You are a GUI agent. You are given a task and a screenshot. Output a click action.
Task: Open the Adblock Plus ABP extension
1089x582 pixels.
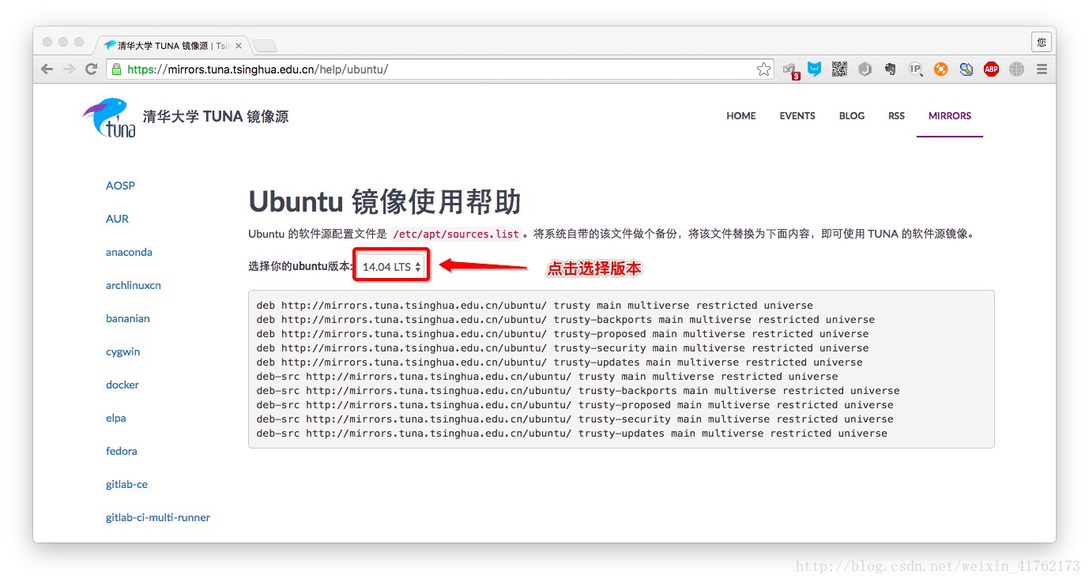pyautogui.click(x=991, y=69)
